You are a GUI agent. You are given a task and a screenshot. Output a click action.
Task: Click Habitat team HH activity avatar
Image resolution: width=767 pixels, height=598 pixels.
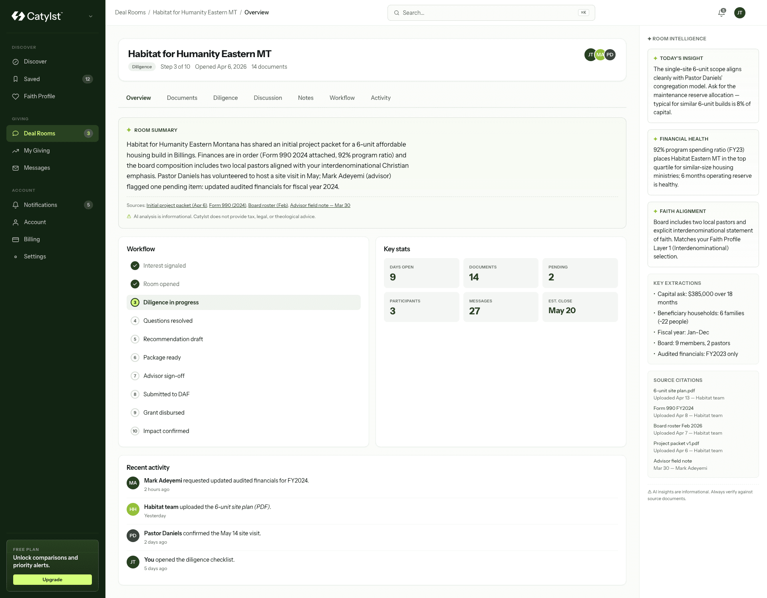(x=133, y=509)
